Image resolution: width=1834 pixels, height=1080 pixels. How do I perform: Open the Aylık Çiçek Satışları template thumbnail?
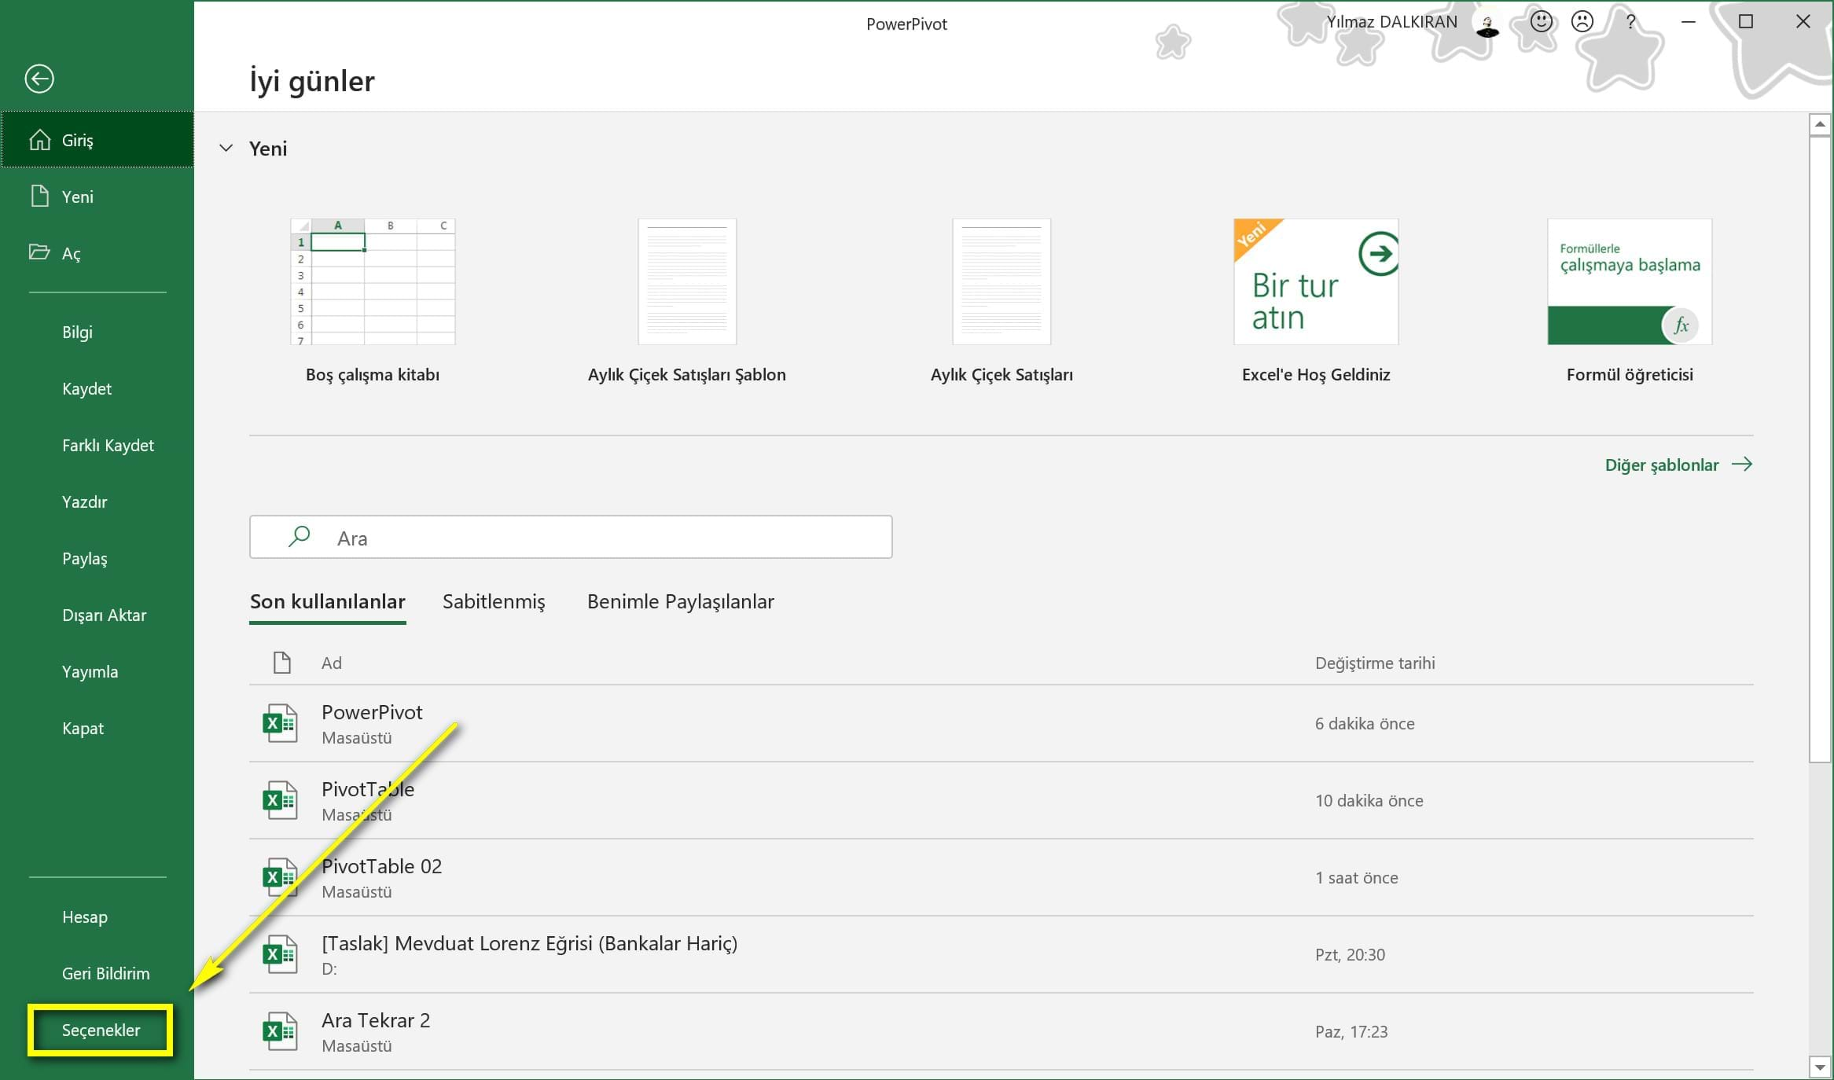click(x=1002, y=281)
